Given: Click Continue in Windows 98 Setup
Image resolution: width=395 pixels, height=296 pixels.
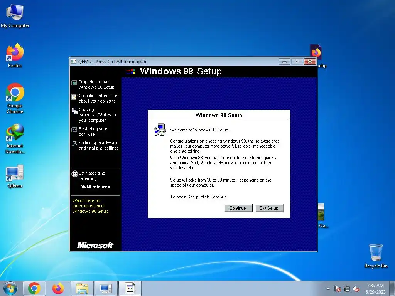Looking at the screenshot, I should tap(238, 208).
